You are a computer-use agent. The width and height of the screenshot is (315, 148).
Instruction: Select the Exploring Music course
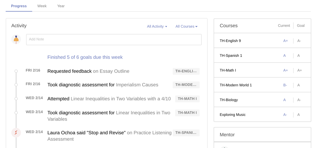[262, 115]
